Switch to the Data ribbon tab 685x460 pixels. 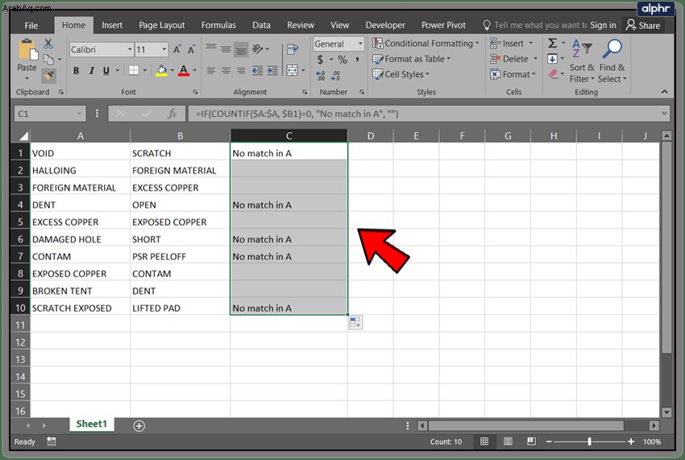pyautogui.click(x=261, y=25)
